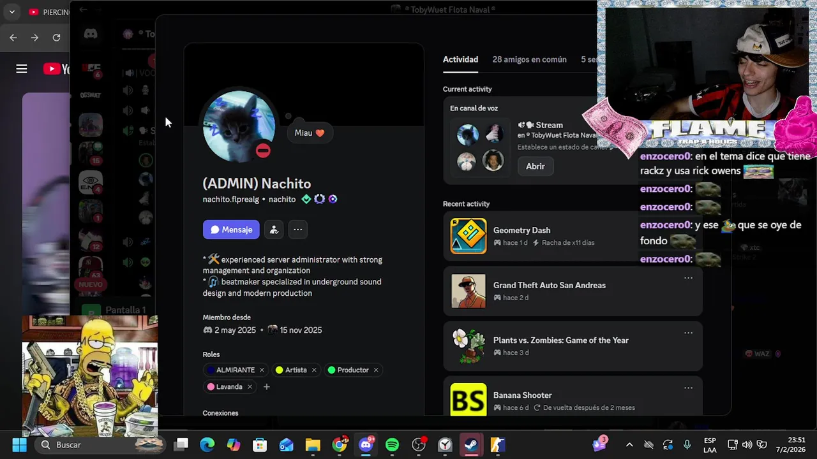The width and height of the screenshot is (817, 459).
Task: Remove the Productor role with its X
Action: click(x=376, y=370)
